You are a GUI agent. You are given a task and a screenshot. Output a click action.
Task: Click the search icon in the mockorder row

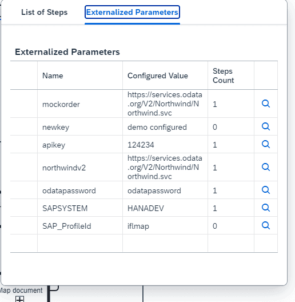point(266,104)
